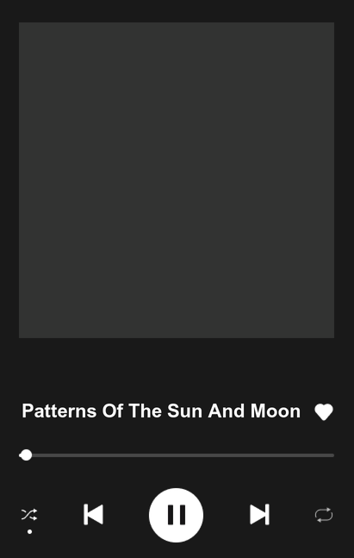The width and height of the screenshot is (354, 558).
Task: Click the skip-back arrow with bar
Action: pyautogui.click(x=94, y=514)
